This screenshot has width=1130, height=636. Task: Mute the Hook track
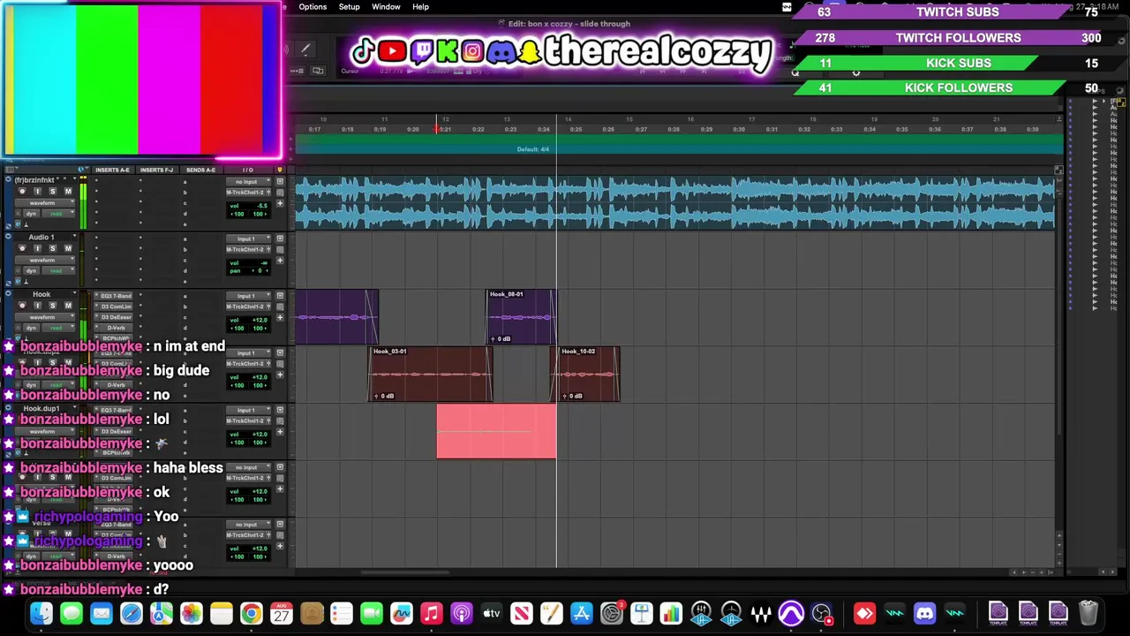pos(68,306)
